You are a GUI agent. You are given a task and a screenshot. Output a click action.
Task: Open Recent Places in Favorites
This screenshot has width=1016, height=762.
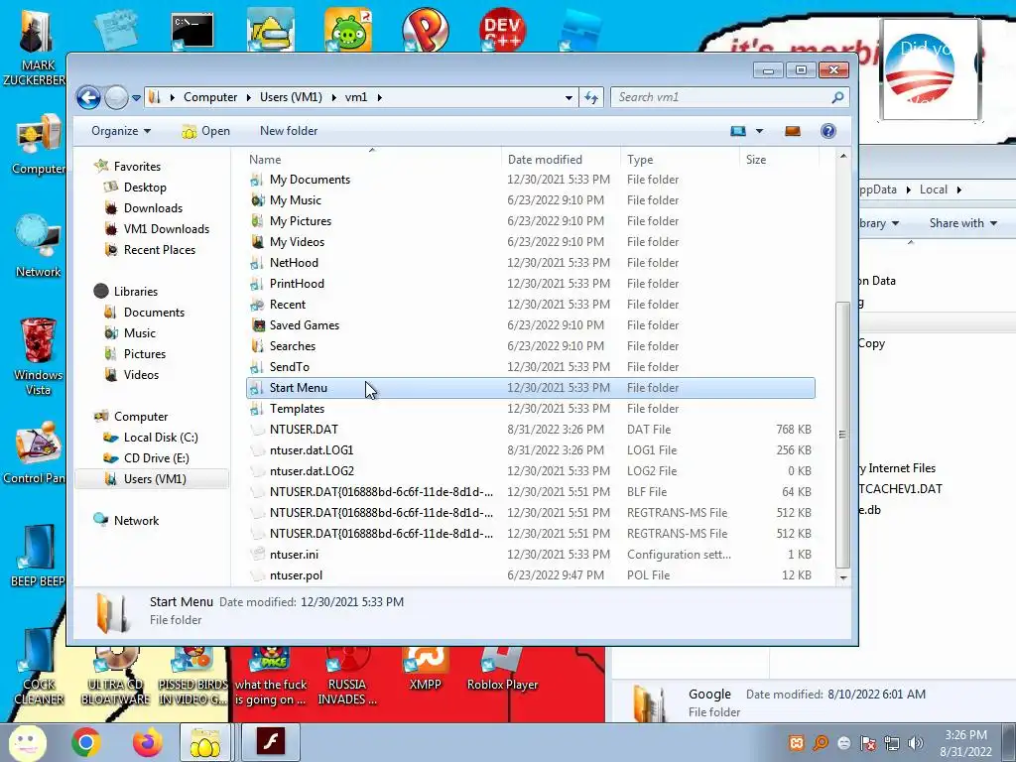click(x=160, y=249)
